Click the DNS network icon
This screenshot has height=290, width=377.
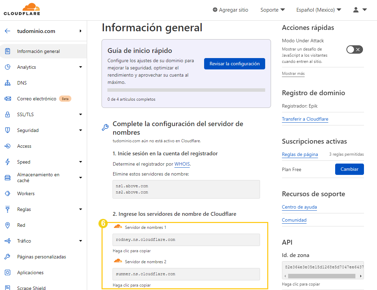(x=8, y=83)
